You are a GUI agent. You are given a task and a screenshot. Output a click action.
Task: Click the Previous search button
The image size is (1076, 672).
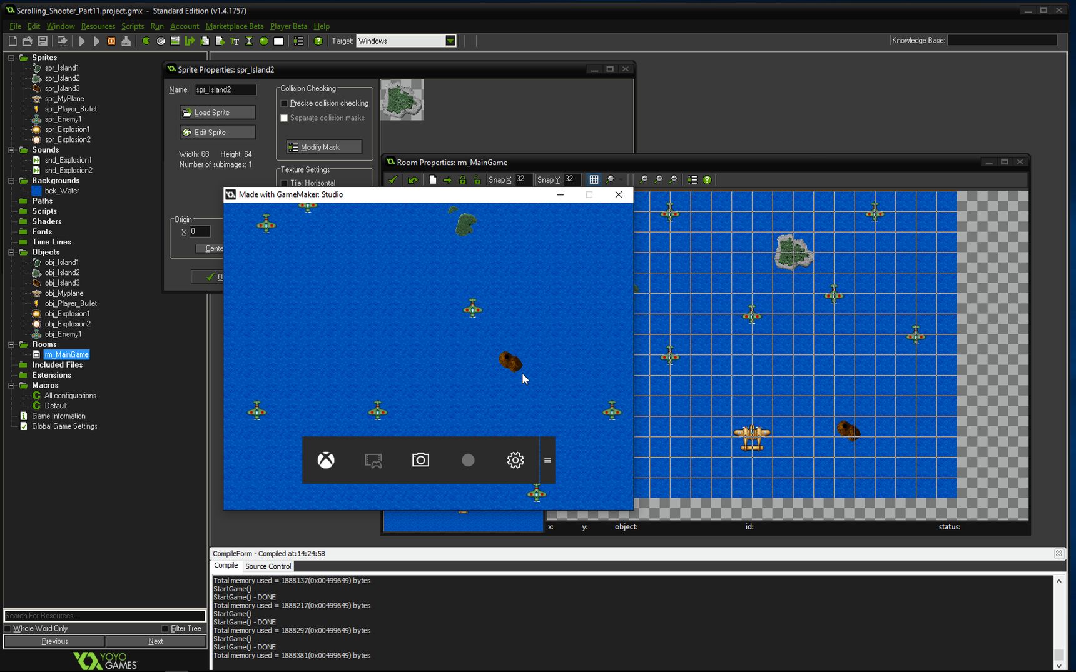pyautogui.click(x=54, y=641)
